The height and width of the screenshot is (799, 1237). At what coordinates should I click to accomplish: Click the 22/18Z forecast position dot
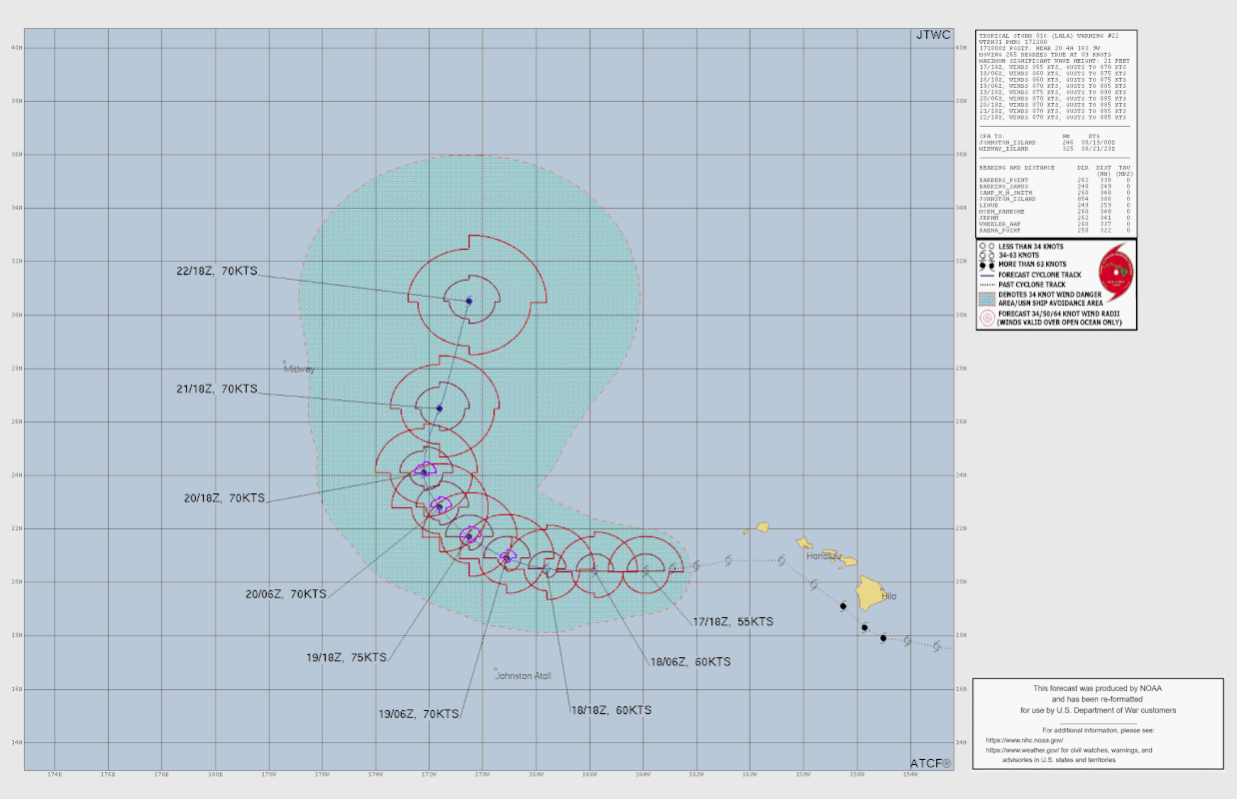point(469,301)
